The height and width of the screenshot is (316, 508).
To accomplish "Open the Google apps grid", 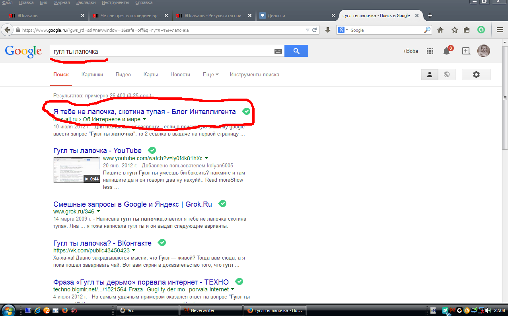I will (x=430, y=51).
